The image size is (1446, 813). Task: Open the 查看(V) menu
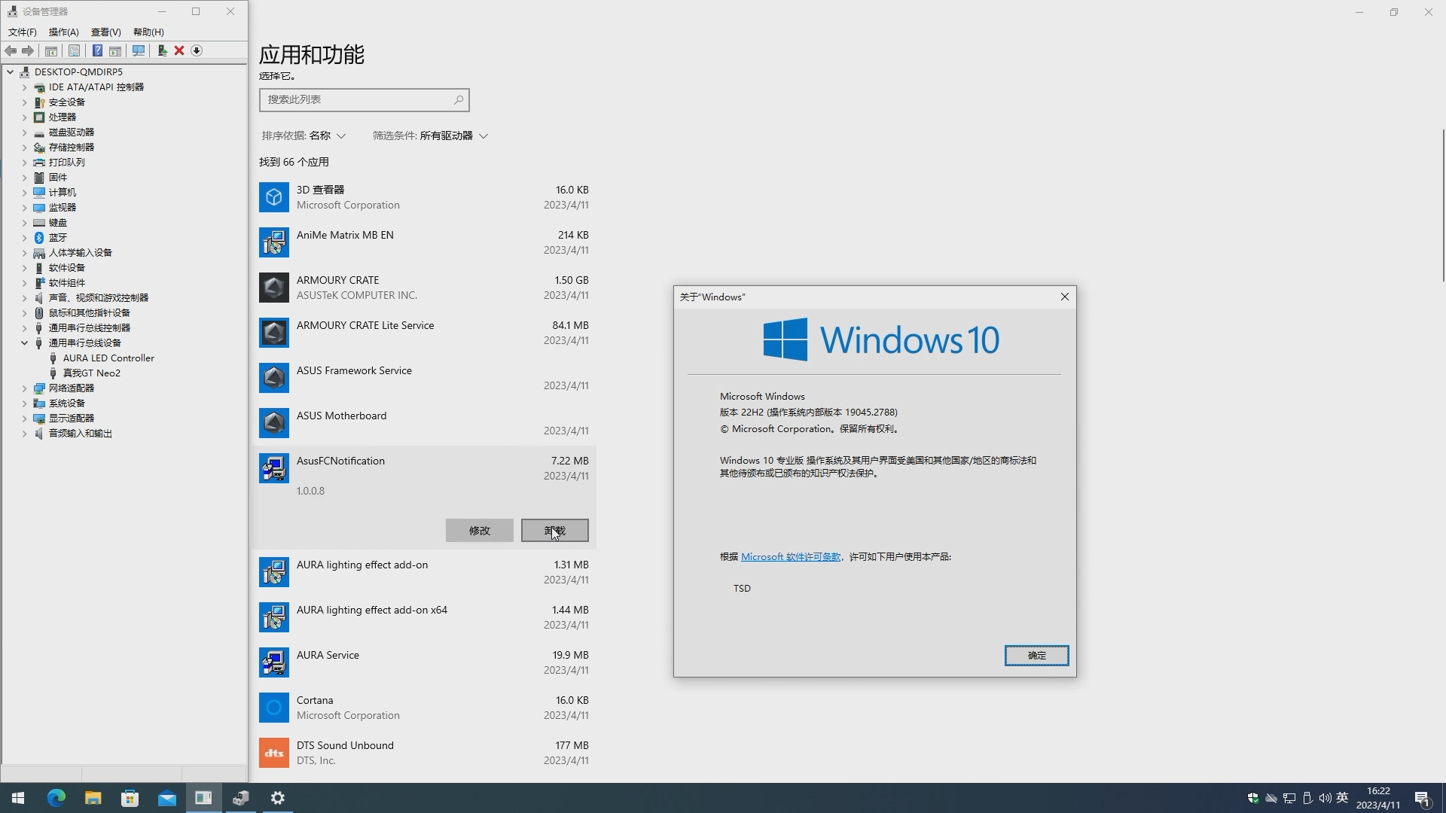coord(105,32)
